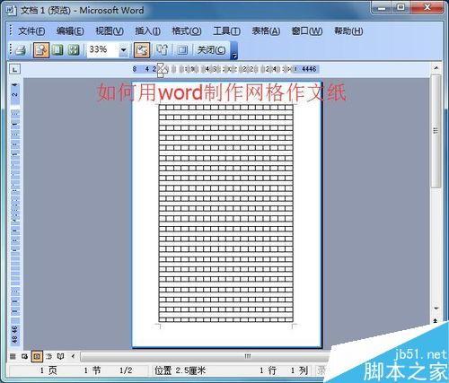Click the Print icon in preview toolbar
Screen dimensions: 449x383
point(21,50)
